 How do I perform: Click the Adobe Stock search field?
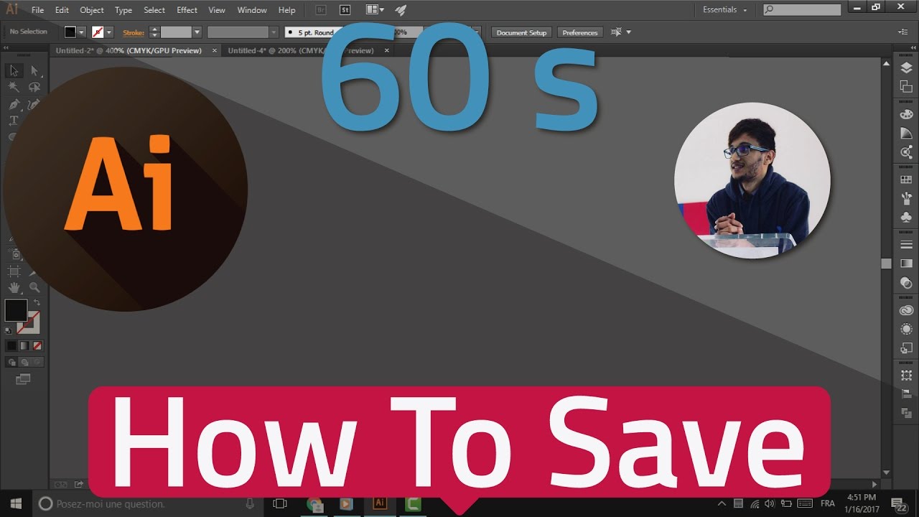(802, 10)
